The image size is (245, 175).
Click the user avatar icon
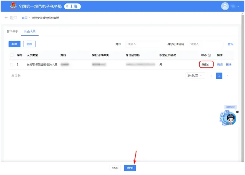pyautogui.click(x=225, y=6)
